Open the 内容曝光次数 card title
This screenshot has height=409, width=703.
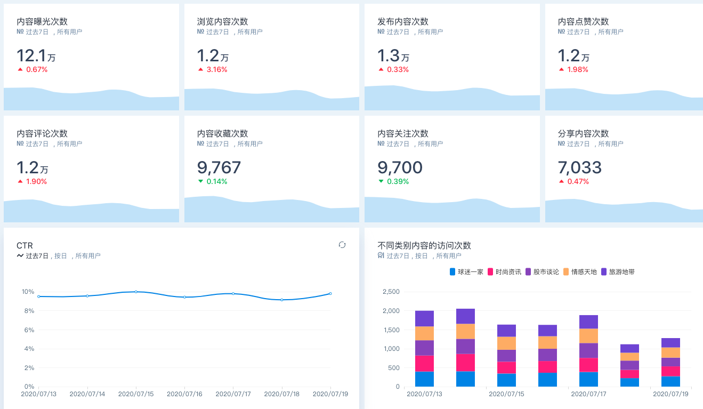[42, 22]
